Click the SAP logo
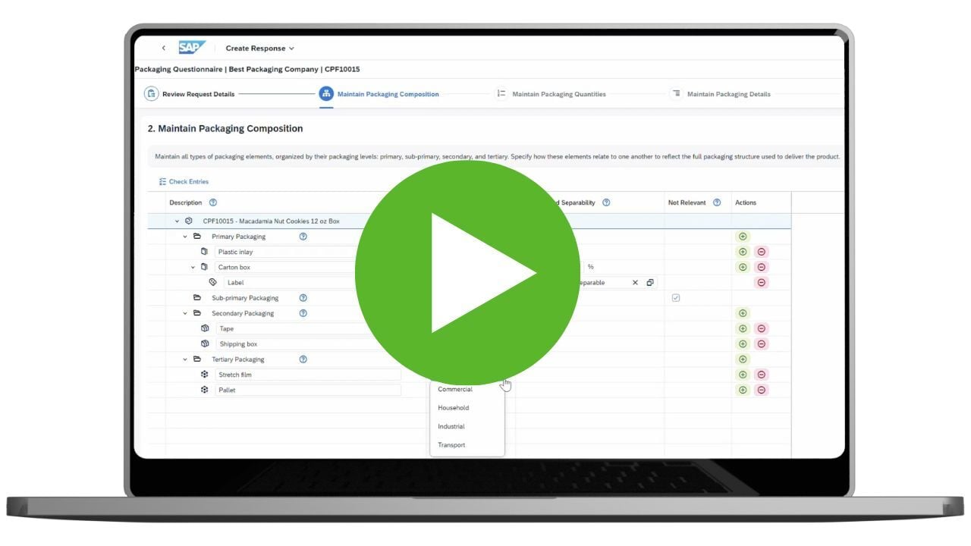Image resolution: width=971 pixels, height=546 pixels. (x=192, y=48)
